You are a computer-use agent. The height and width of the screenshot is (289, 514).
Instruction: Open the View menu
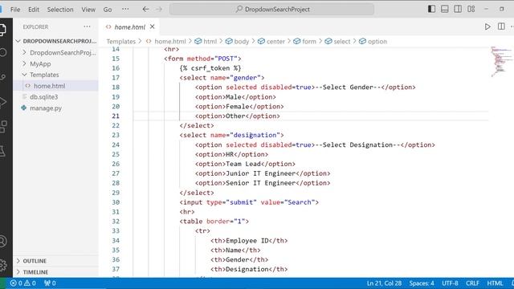point(88,10)
